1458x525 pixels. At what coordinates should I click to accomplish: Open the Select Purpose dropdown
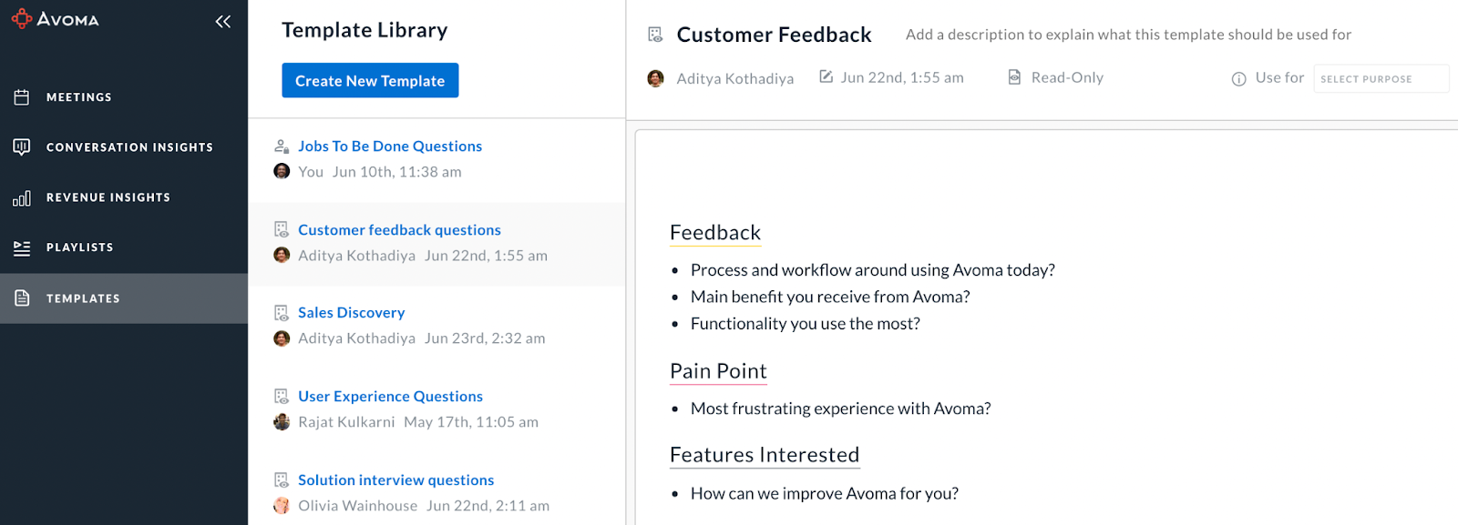(1381, 78)
